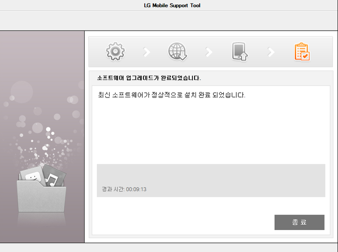This screenshot has height=252, width=338.
Task: Click the LG Mobile Support Tool title
Action: [x=172, y=5]
